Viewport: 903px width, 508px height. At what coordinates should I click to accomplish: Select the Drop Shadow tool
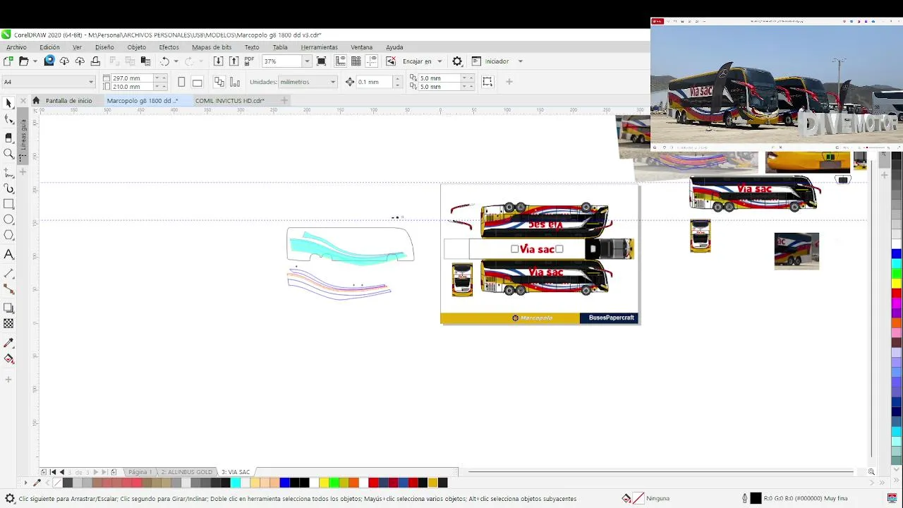pyautogui.click(x=8, y=308)
